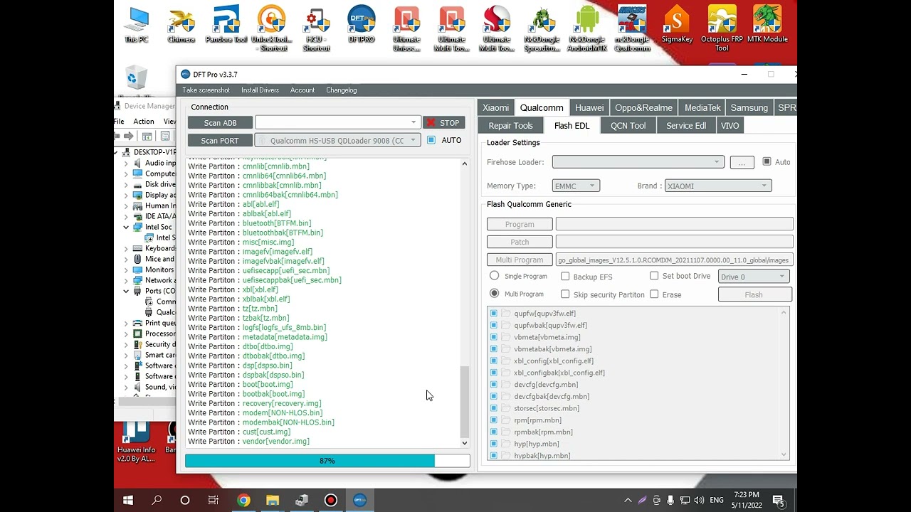Open the Memory Type EMMC dropdown

click(576, 186)
